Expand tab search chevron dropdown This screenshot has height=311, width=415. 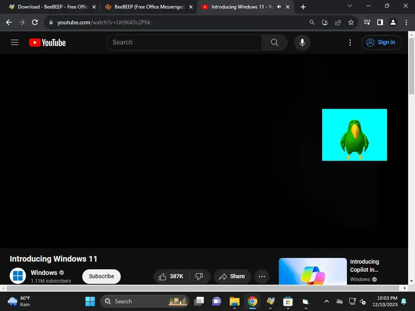click(350, 6)
